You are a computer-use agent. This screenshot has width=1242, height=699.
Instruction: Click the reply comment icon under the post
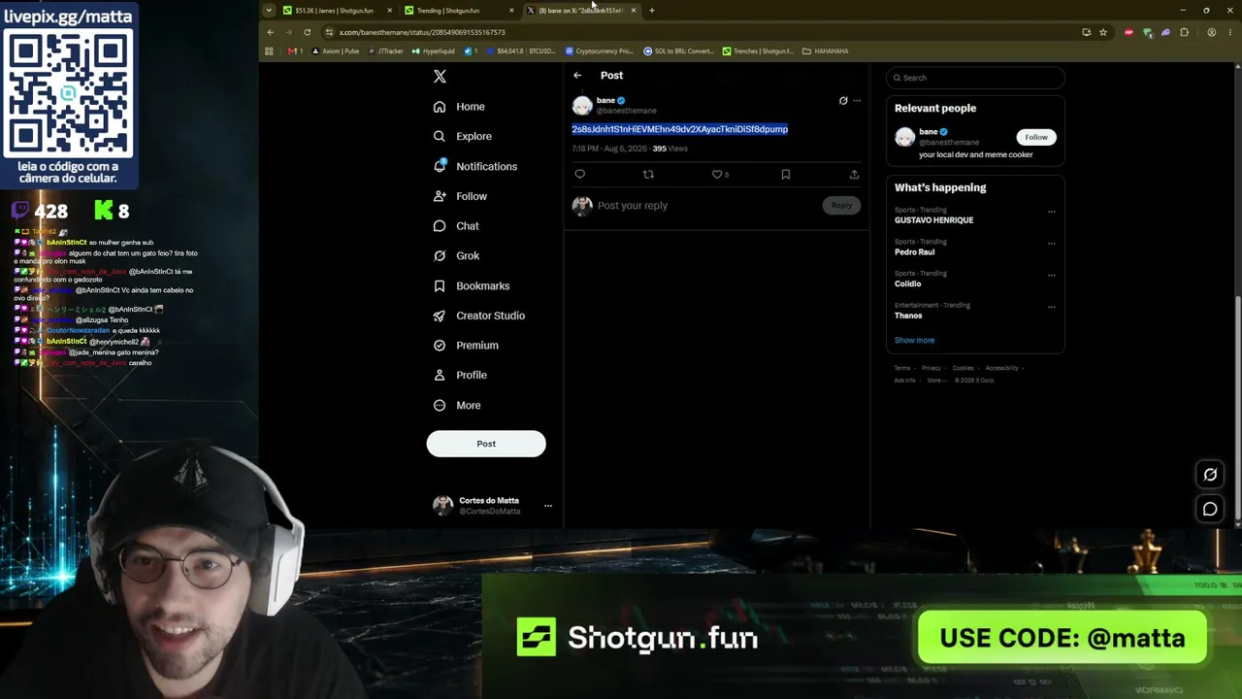pos(580,175)
